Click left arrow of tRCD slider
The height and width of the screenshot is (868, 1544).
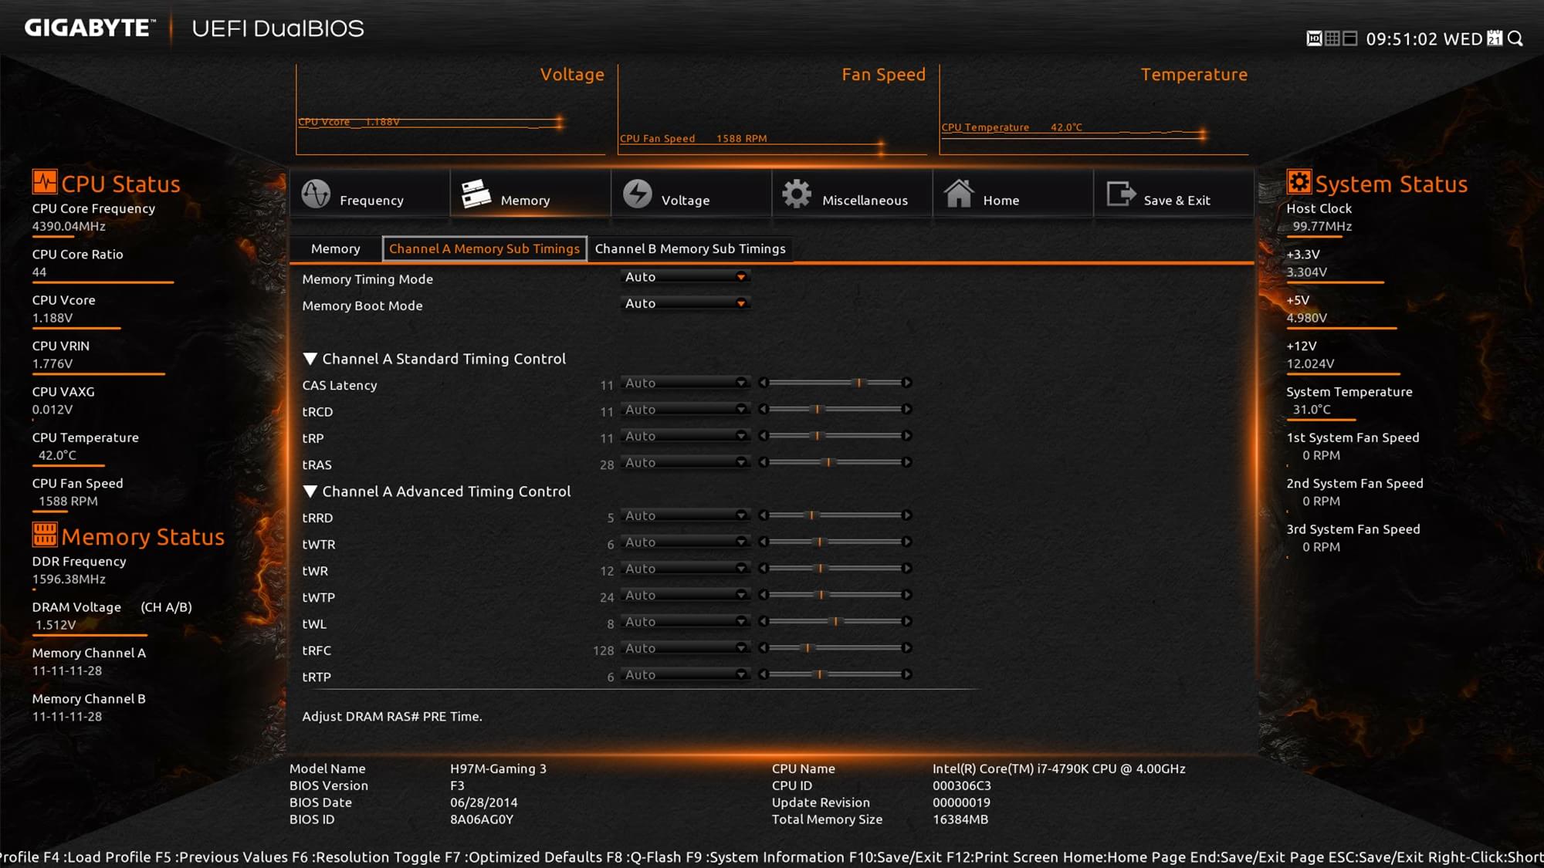[x=763, y=409]
